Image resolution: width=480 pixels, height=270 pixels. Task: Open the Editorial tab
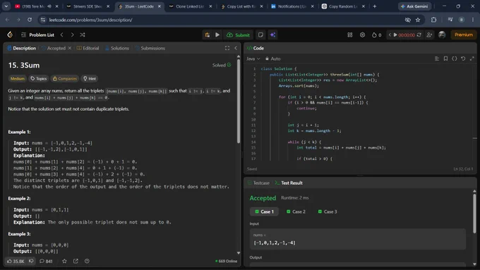[88, 48]
